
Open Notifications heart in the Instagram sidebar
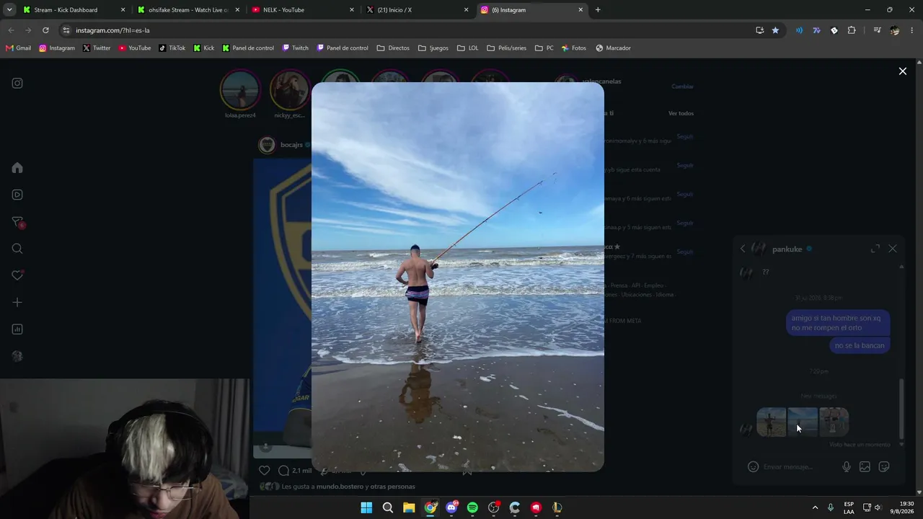17,275
